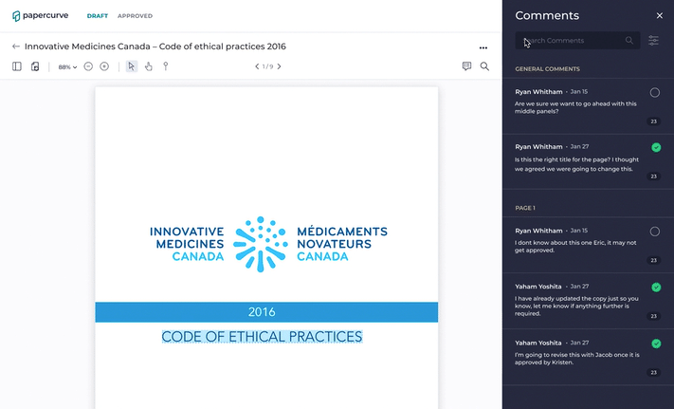
Task: Select comment 'Is this the right title for the page?'
Action: (x=576, y=164)
